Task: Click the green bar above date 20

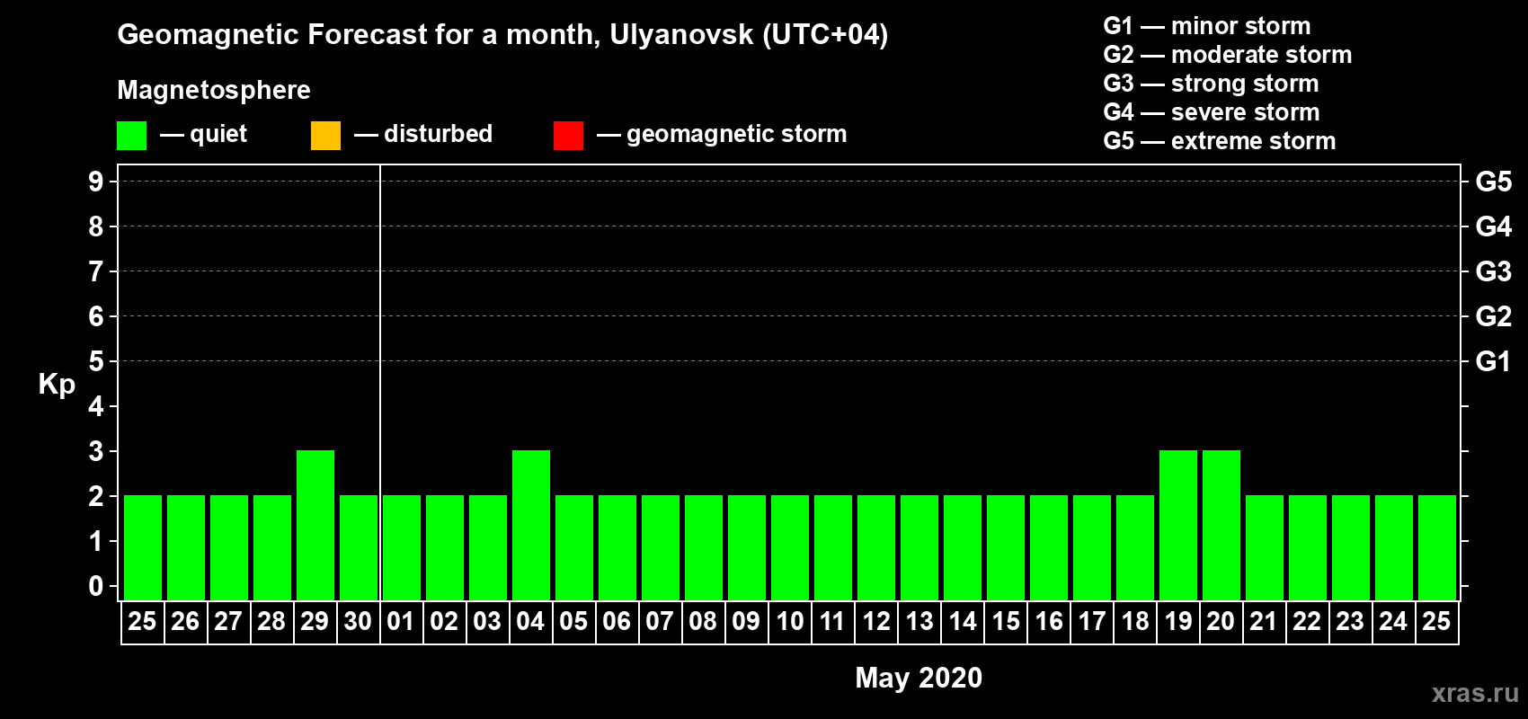Action: (1222, 525)
